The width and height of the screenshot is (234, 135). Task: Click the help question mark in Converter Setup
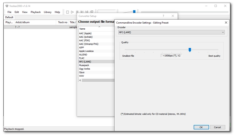pos(163,16)
